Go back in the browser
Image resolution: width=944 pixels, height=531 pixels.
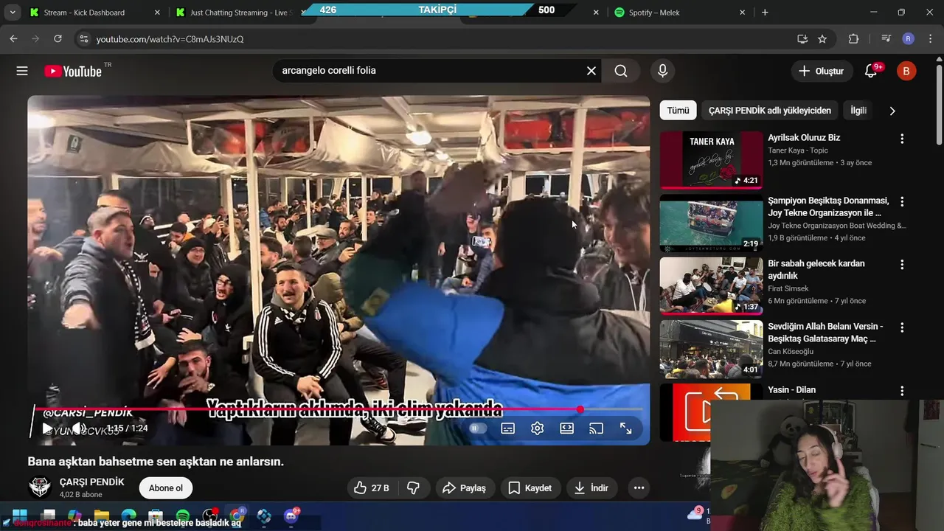pos(13,39)
